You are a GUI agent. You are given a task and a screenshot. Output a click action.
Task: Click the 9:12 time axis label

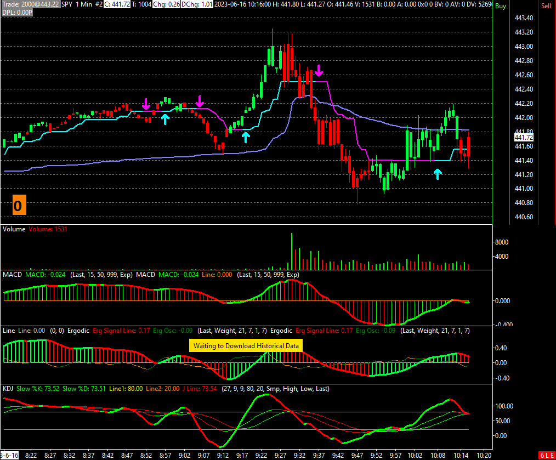coord(223,456)
